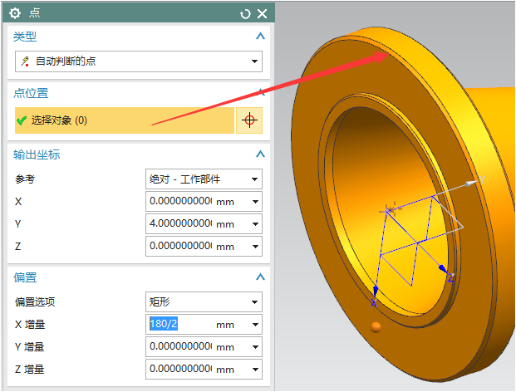Open the Z coordinate options arrow

[254, 247]
